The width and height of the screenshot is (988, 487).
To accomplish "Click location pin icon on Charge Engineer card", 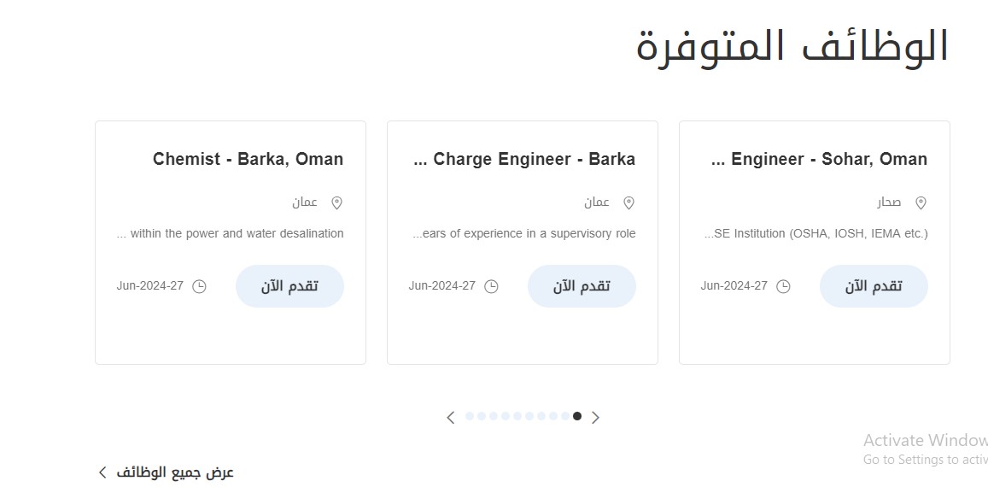I will 628,203.
